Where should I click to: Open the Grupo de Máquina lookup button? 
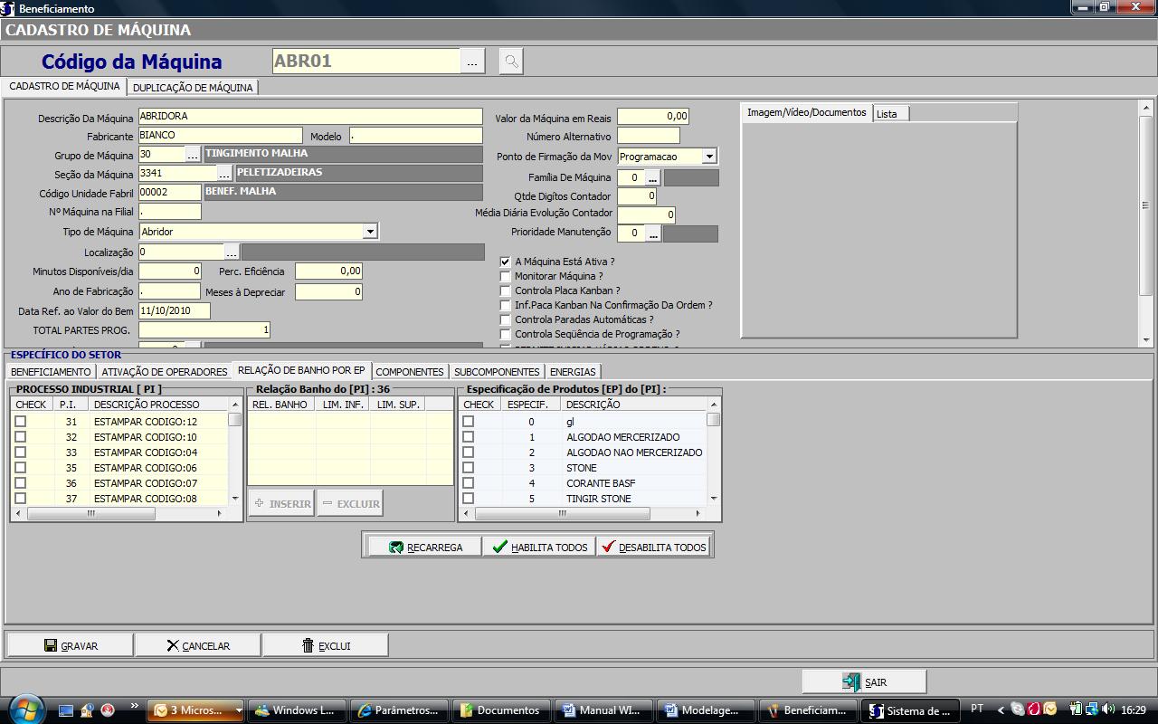coord(193,155)
